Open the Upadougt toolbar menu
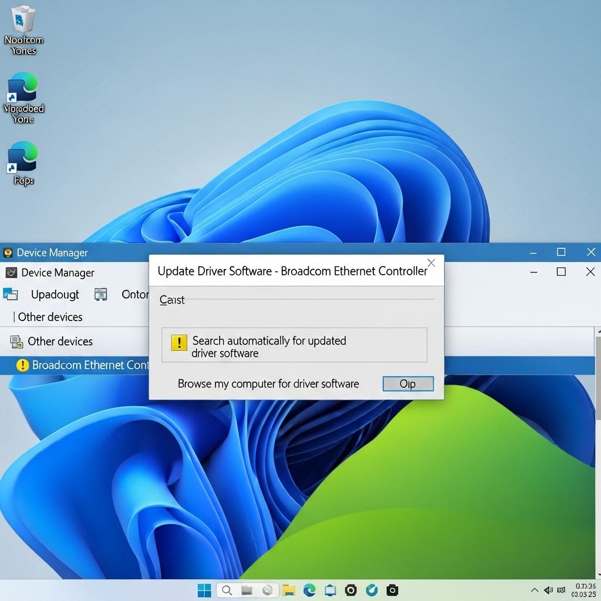The height and width of the screenshot is (601, 601). point(55,295)
